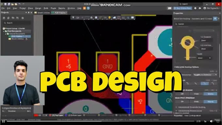Click the first icon in Projects panel toolbar

coord(4,18)
